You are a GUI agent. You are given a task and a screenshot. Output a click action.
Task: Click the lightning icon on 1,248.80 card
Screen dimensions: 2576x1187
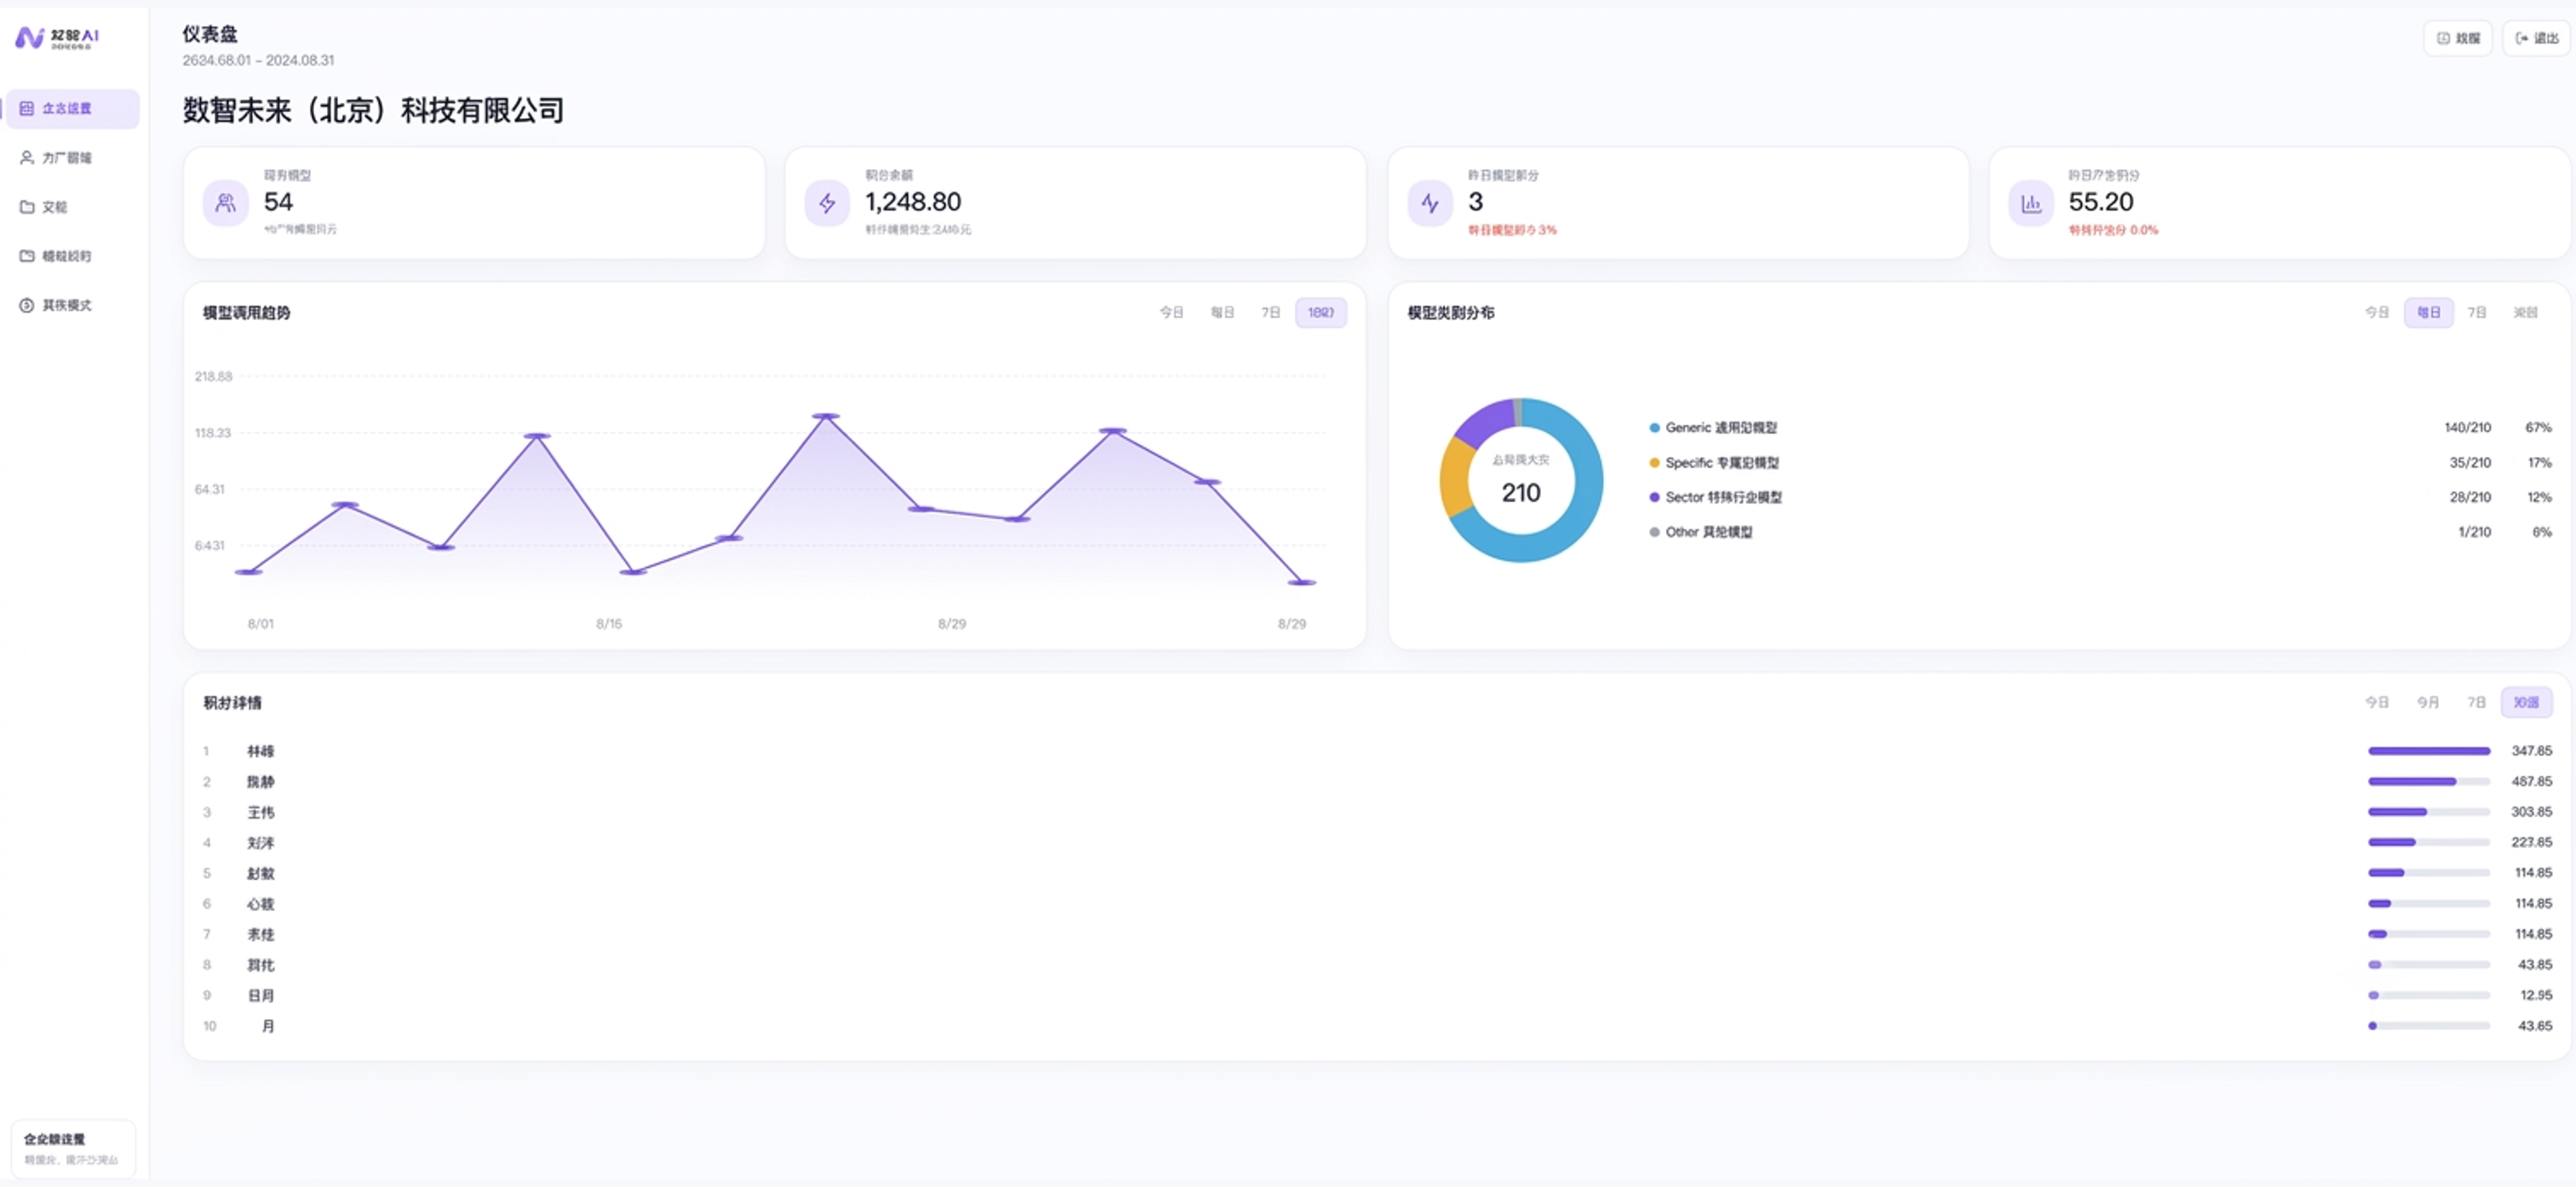point(827,203)
